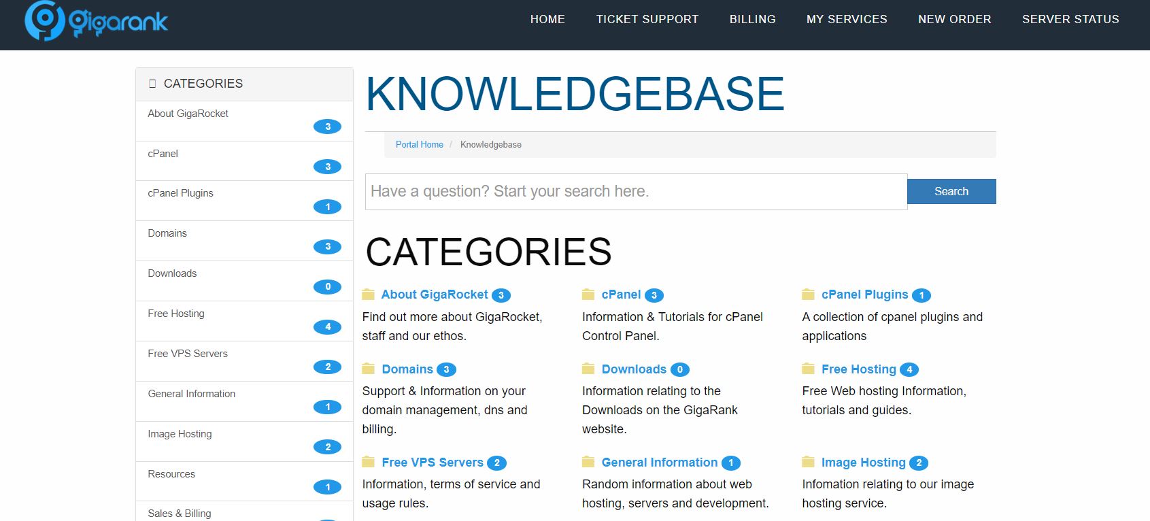Click the folder icon beside cPanel category
The width and height of the screenshot is (1150, 521).
(588, 295)
